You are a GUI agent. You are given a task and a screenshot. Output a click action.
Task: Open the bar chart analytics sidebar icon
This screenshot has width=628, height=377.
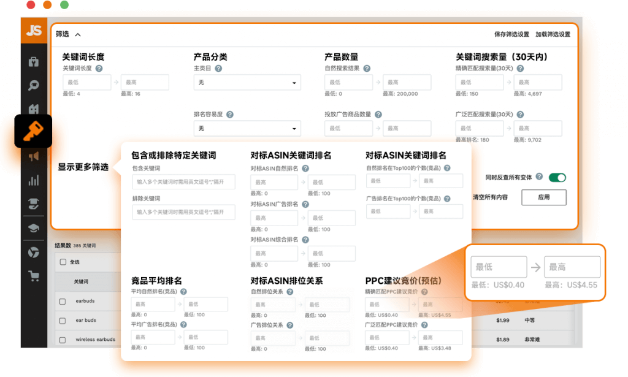click(34, 180)
